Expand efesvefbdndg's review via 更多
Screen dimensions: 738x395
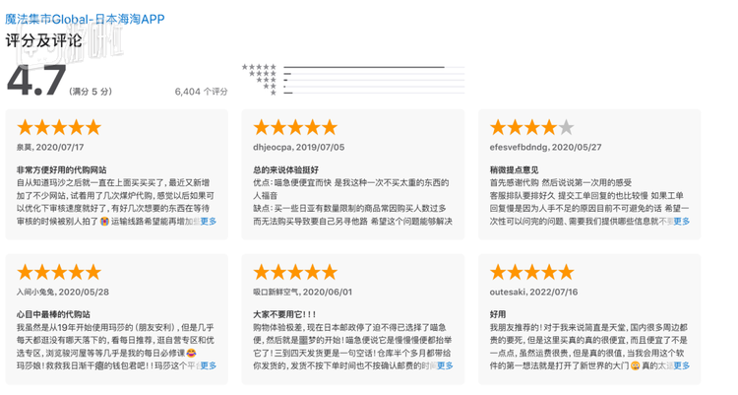click(x=681, y=221)
